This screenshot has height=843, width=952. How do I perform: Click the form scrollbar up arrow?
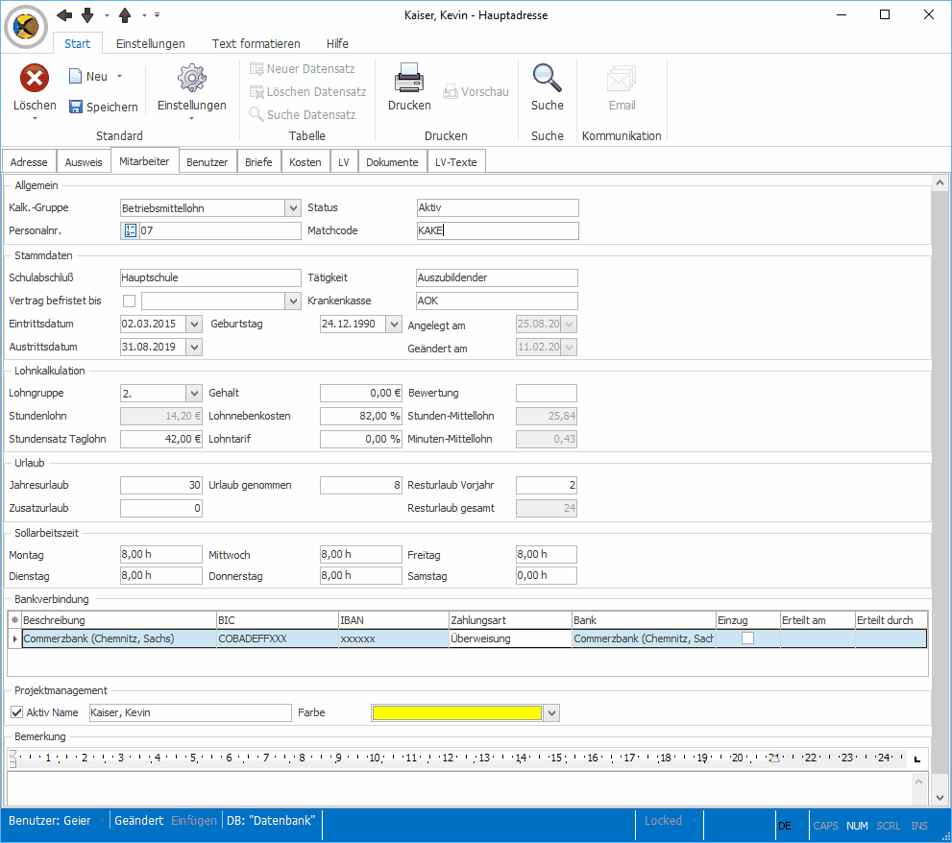pyautogui.click(x=940, y=182)
